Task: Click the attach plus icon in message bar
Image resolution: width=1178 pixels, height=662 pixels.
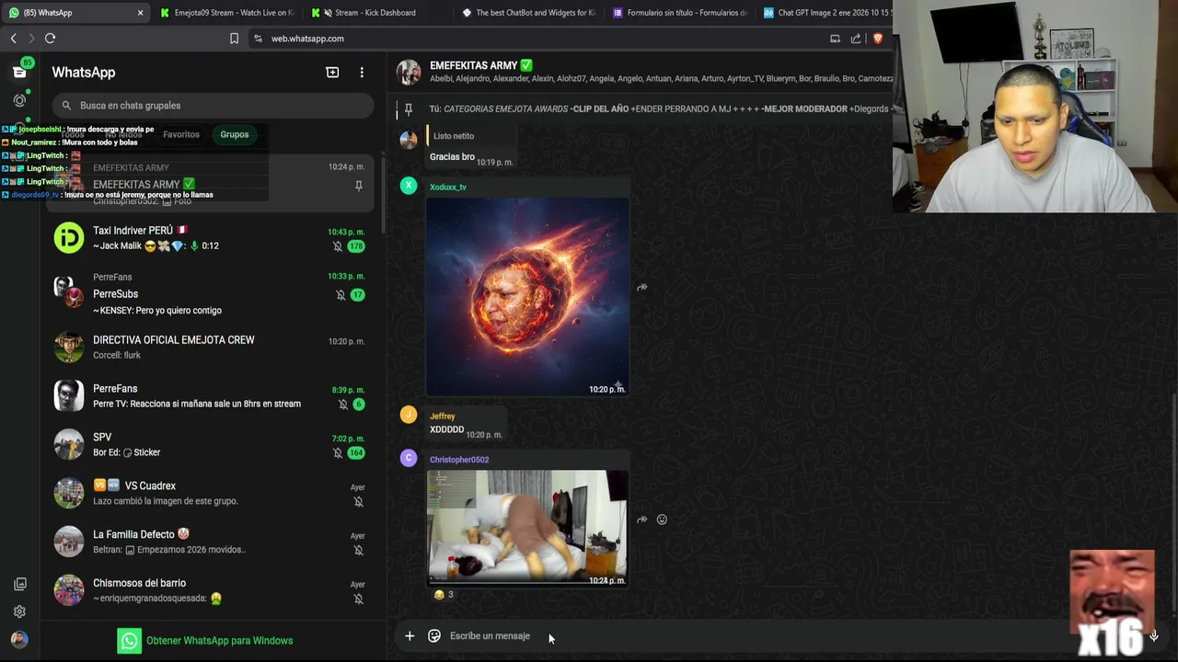Action: click(410, 635)
